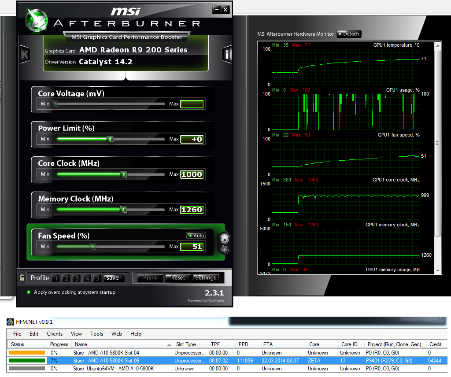Screen dimensions: 451x377
Task: Click the GPU1 usage graph
Action: 345,111
